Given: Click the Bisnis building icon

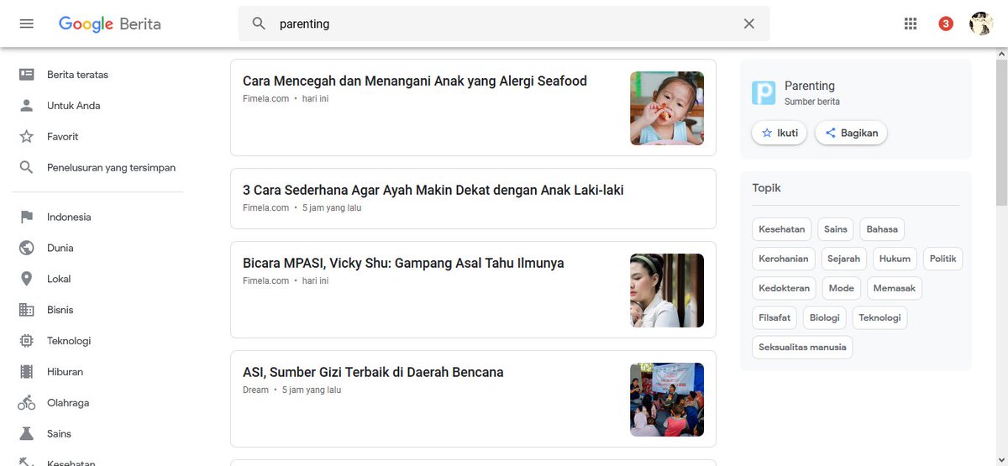Looking at the screenshot, I should click(x=27, y=311).
